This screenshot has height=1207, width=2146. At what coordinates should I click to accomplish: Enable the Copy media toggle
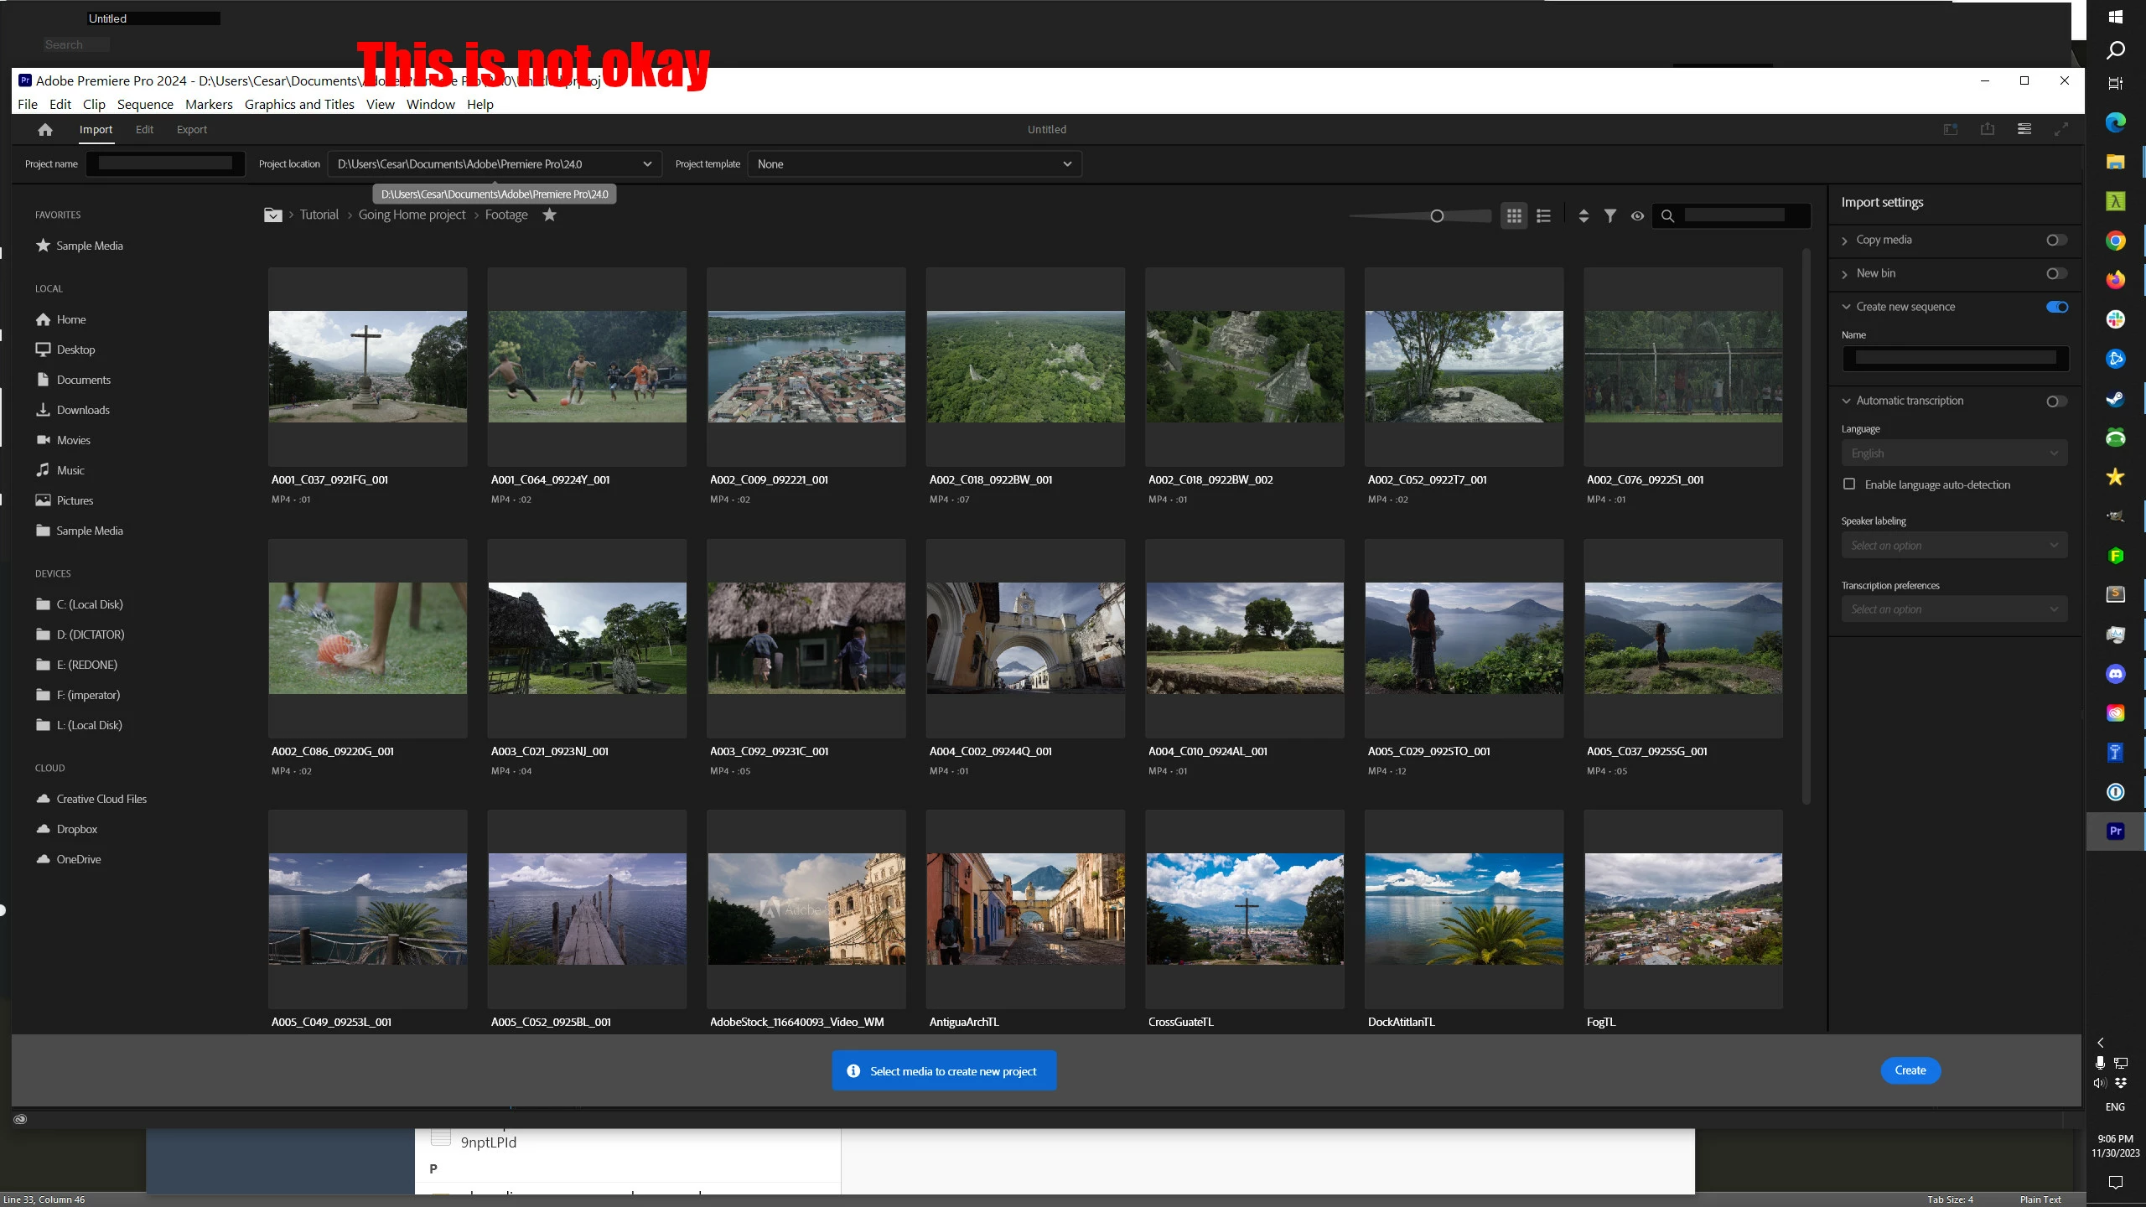[2056, 241]
